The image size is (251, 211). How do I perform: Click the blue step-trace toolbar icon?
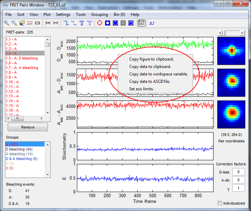click(152, 23)
